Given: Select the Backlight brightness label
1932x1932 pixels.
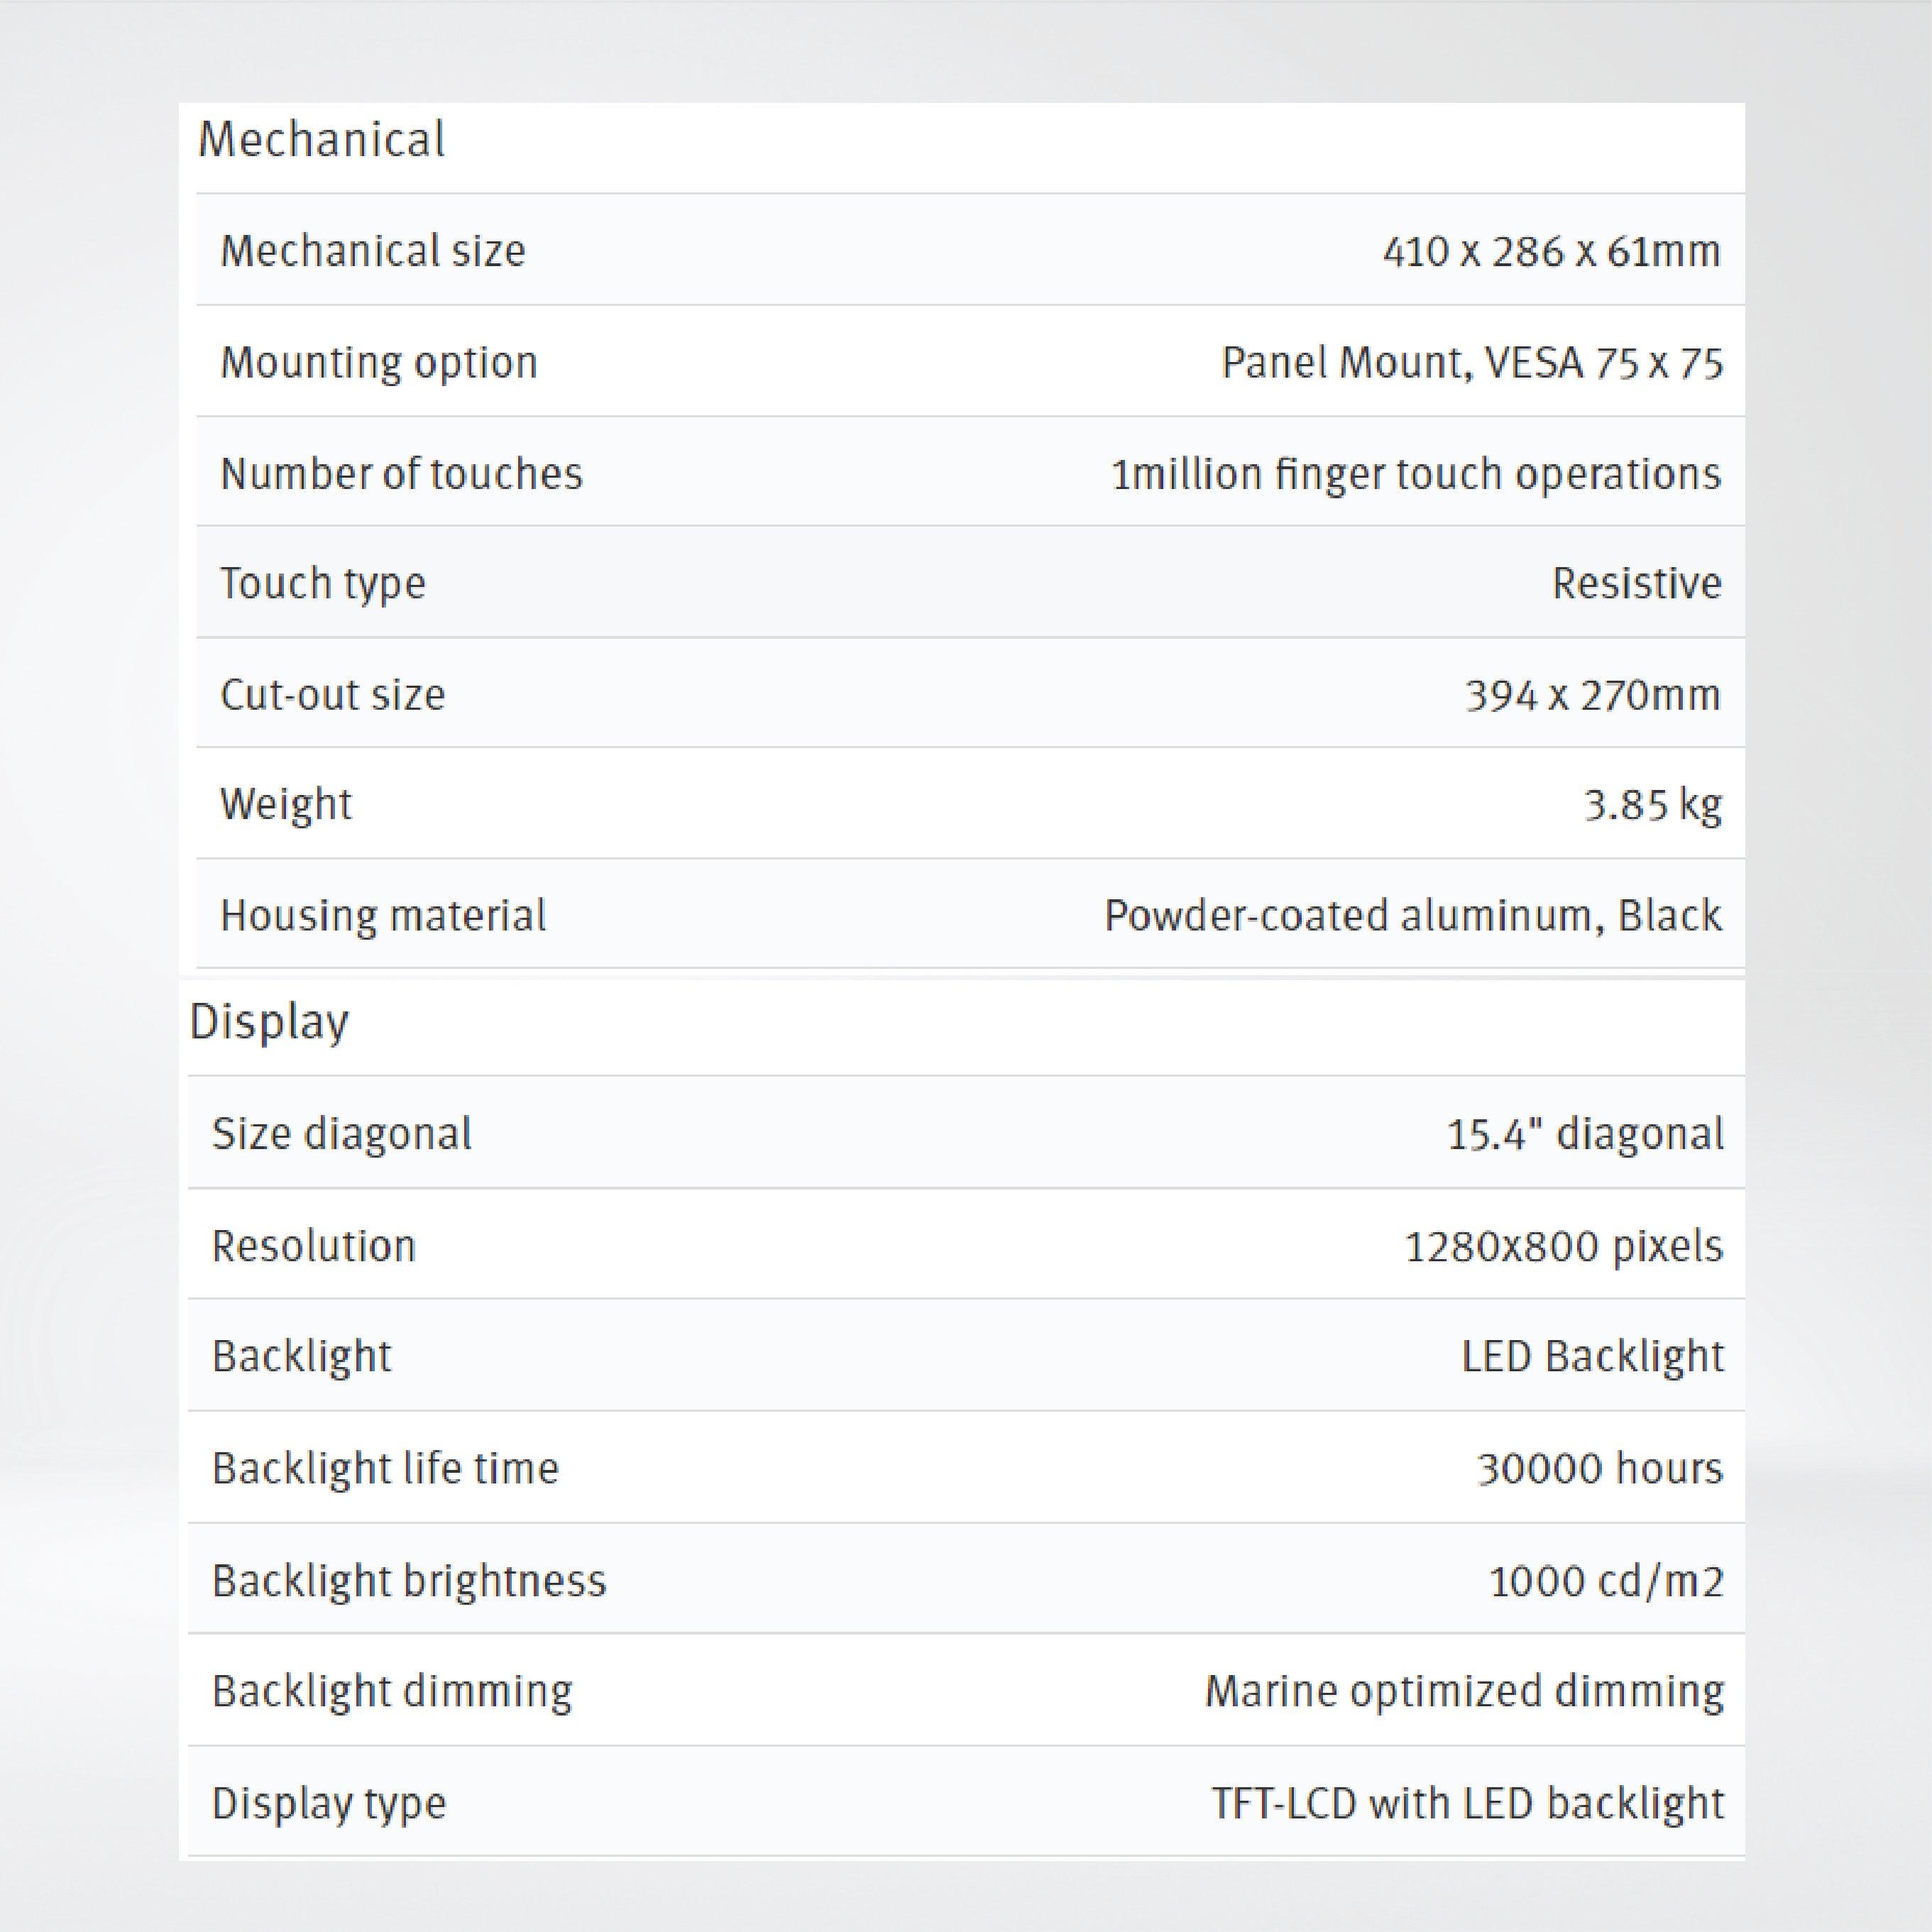Looking at the screenshot, I should (409, 1581).
